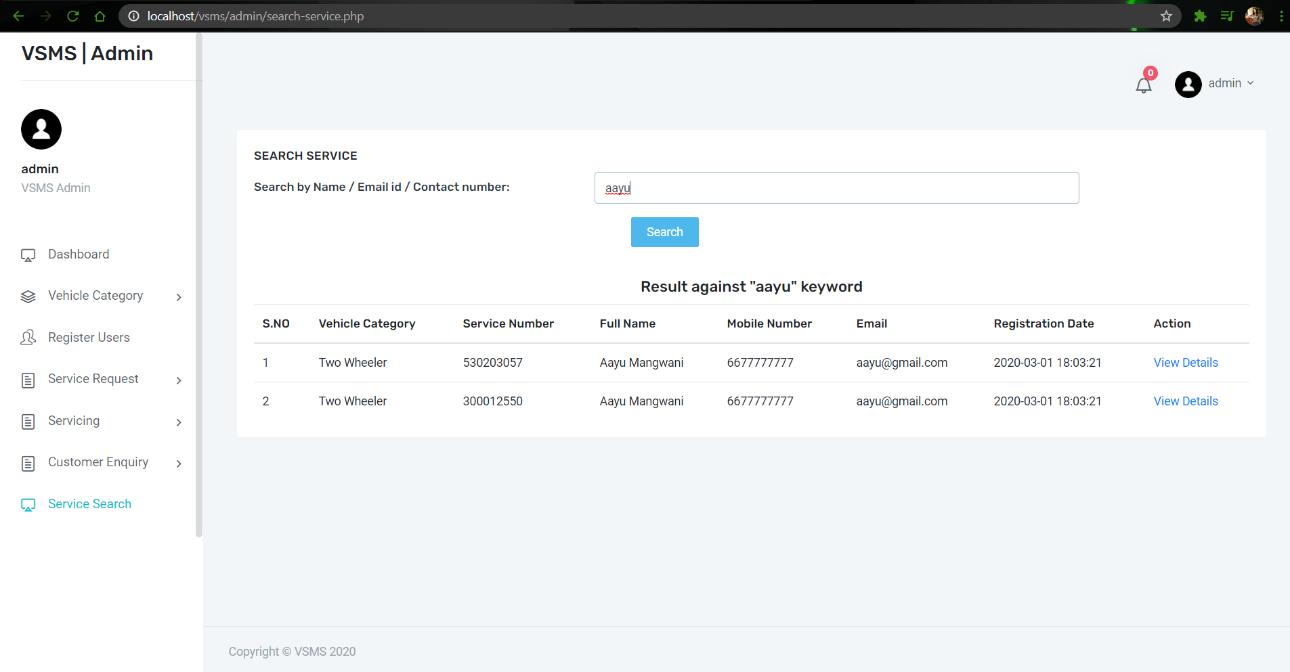Open the browser options menu
Viewport: 1290px width, 672px height.
coord(1282,16)
